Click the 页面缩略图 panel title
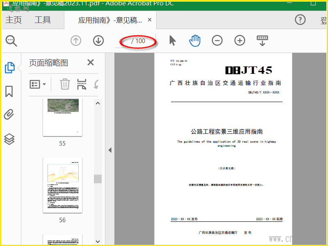 coord(48,63)
